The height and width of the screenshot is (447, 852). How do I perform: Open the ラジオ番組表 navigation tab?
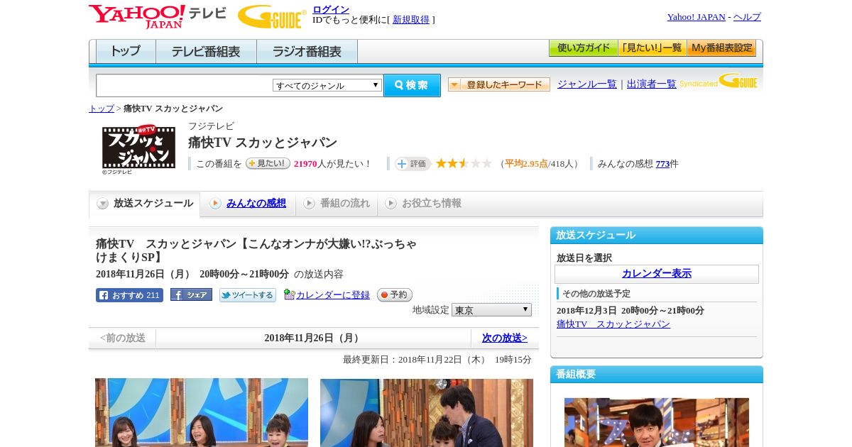click(307, 51)
